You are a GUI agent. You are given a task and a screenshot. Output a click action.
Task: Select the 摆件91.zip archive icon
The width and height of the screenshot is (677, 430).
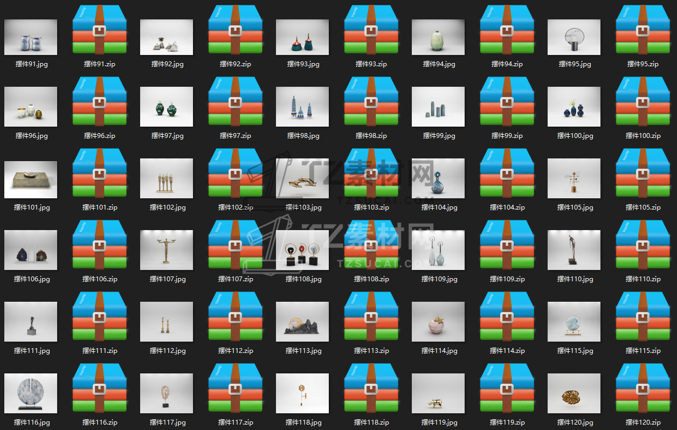(100, 30)
